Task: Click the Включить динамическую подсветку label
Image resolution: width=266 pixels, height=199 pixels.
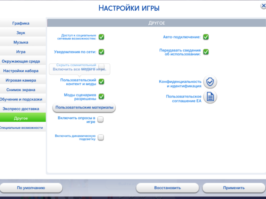Action: (75, 137)
